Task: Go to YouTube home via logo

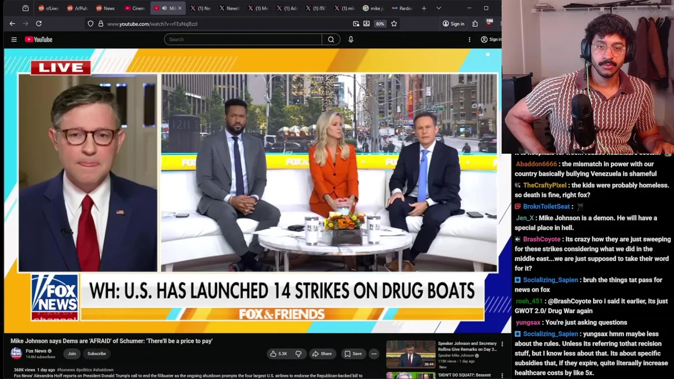Action: (x=38, y=39)
